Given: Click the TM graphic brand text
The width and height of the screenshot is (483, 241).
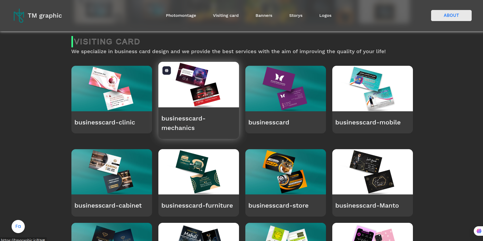Looking at the screenshot, I should [x=45, y=16].
